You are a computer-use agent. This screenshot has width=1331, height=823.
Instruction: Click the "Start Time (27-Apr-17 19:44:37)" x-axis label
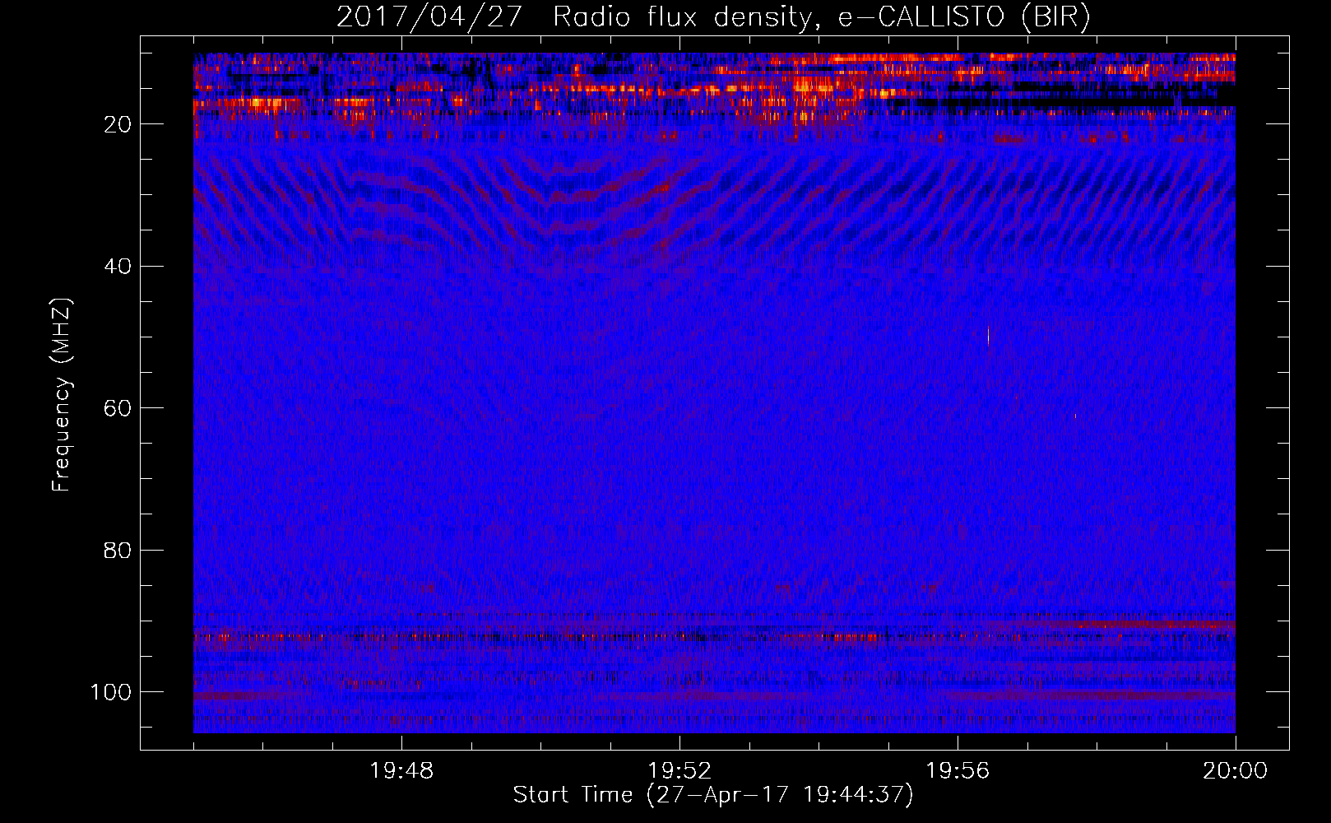tap(713, 795)
